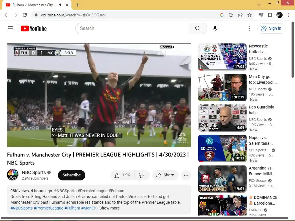Open the ESPN FC channel name
Viewport: 295px width, 221px height.
point(256,210)
